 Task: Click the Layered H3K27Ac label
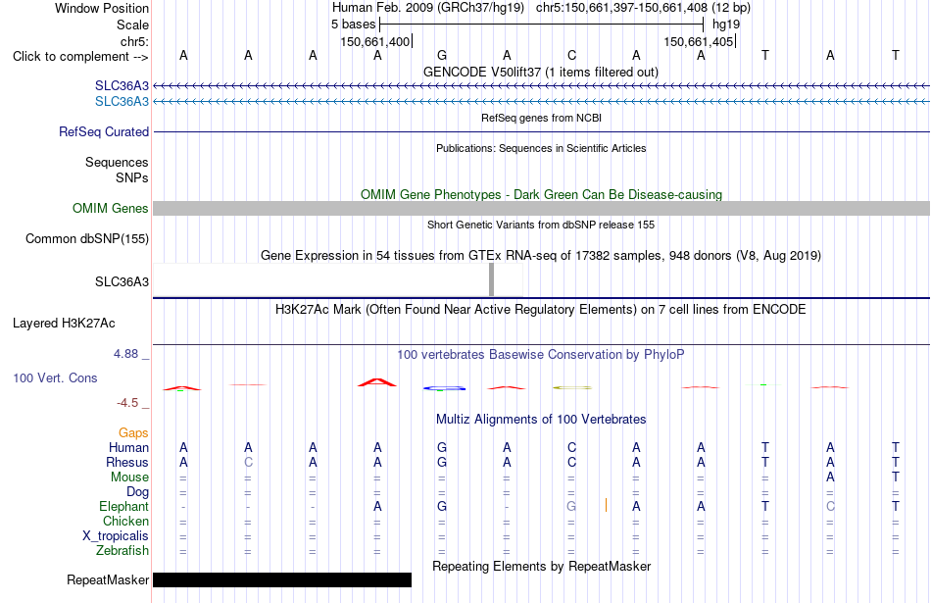pos(64,324)
